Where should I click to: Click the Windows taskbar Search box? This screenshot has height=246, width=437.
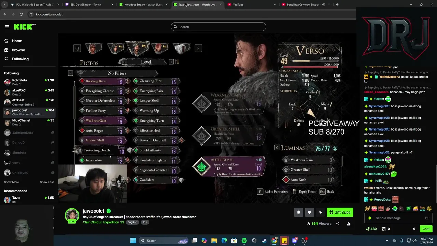pos(164,241)
